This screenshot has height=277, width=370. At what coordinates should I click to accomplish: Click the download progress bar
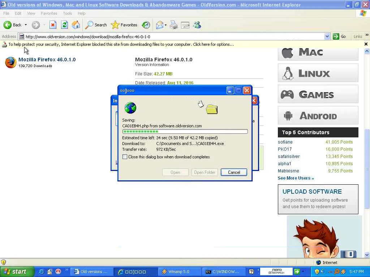point(185,131)
